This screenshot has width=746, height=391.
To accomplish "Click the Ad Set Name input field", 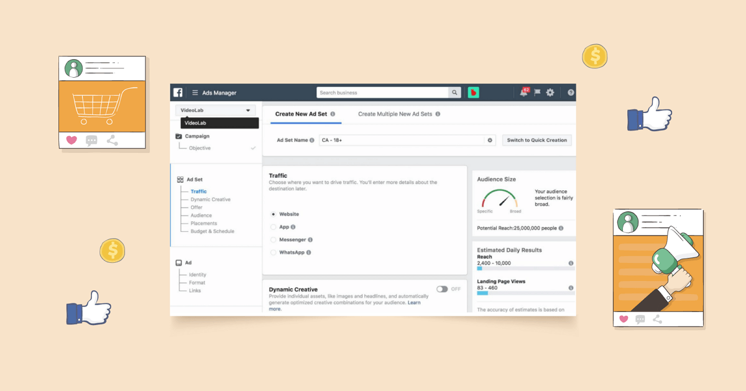I will point(401,140).
